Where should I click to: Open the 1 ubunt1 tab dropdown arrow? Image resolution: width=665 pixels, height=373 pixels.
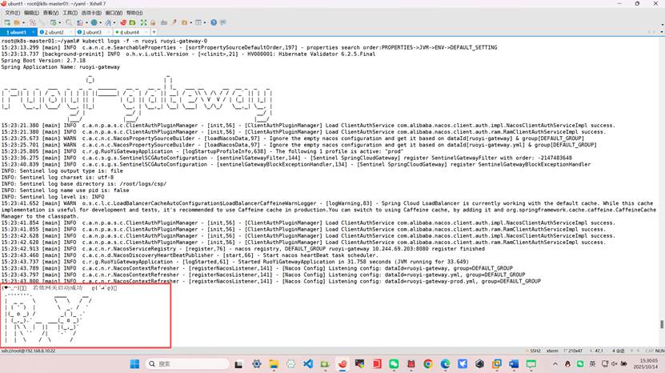33,32
